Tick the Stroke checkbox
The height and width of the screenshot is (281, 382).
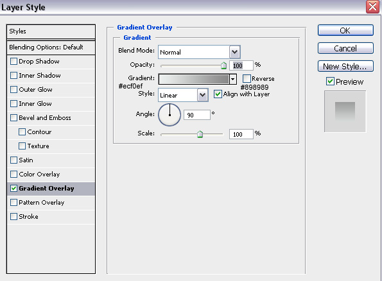pos(13,216)
